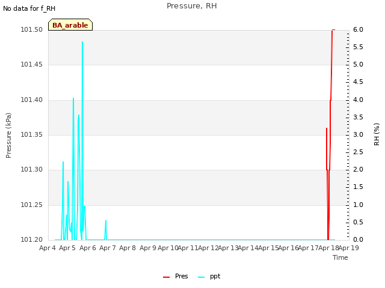This screenshot has height=288, width=385.
Task: Click the 5.0 RH axis value
Action: (358, 64)
